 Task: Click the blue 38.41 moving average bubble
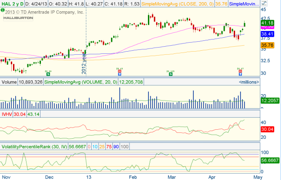point(268,33)
